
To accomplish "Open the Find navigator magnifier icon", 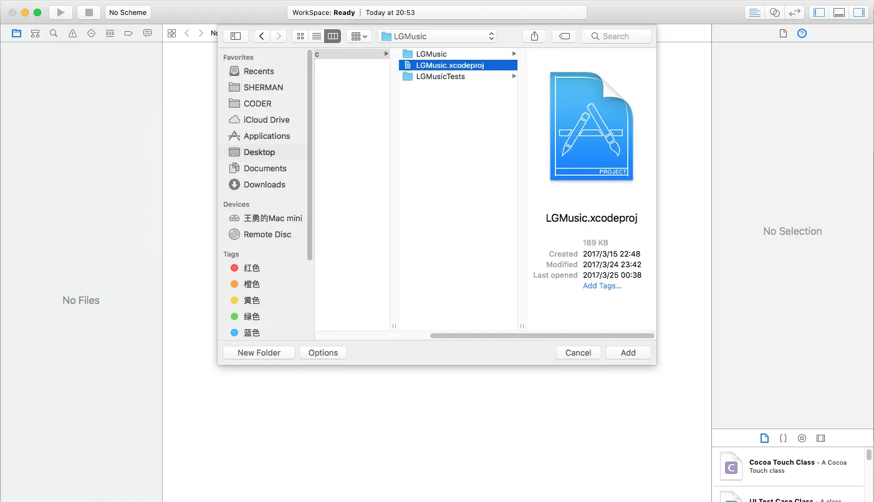I will [x=54, y=33].
